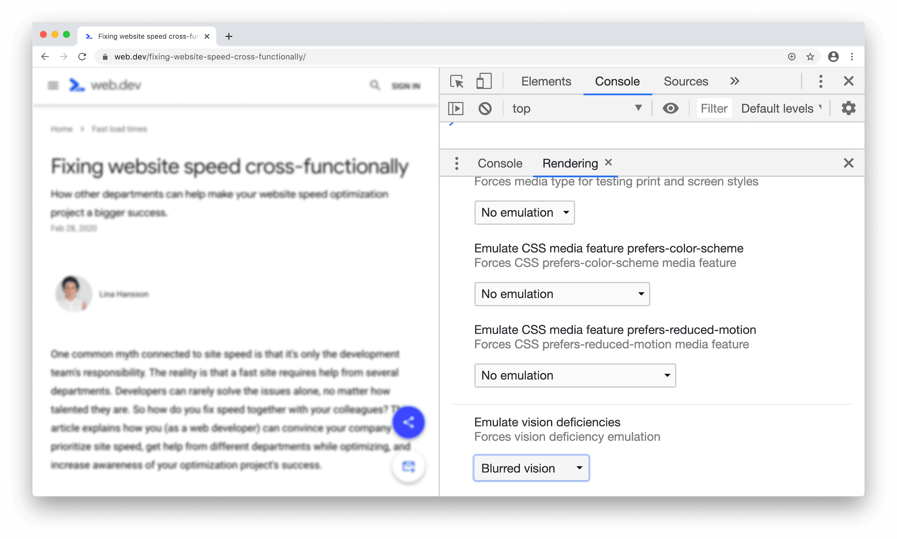Click the no-entry stop icon in Console
Screen dimensions: 897x539
point(484,108)
